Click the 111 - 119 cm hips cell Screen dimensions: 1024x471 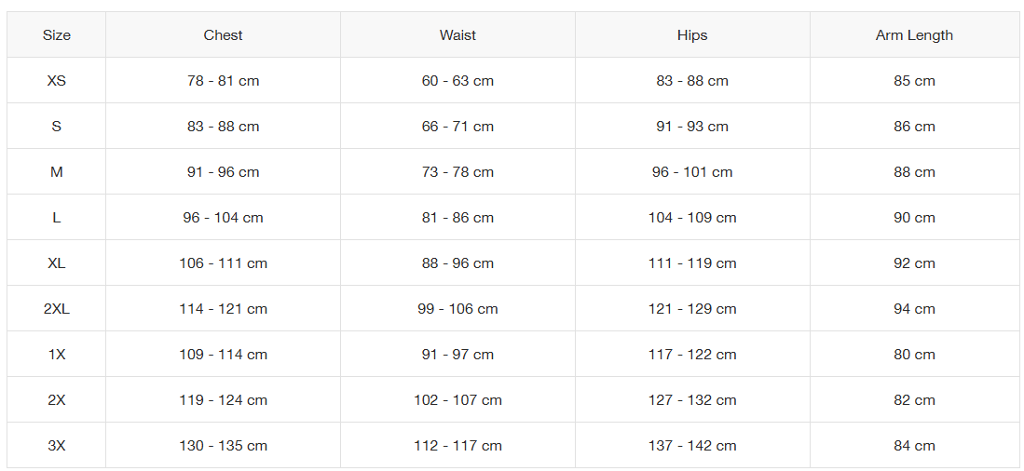tap(692, 263)
